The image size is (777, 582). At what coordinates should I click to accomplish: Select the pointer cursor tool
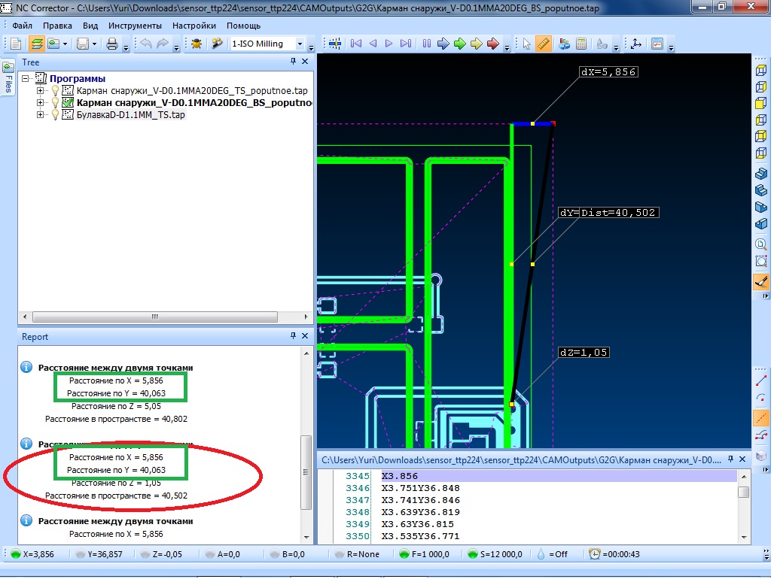(x=526, y=44)
